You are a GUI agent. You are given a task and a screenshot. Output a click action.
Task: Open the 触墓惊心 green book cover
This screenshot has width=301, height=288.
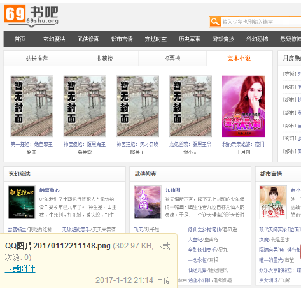(22, 202)
